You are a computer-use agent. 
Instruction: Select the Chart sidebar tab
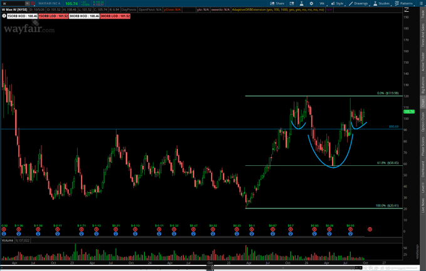[423, 103]
